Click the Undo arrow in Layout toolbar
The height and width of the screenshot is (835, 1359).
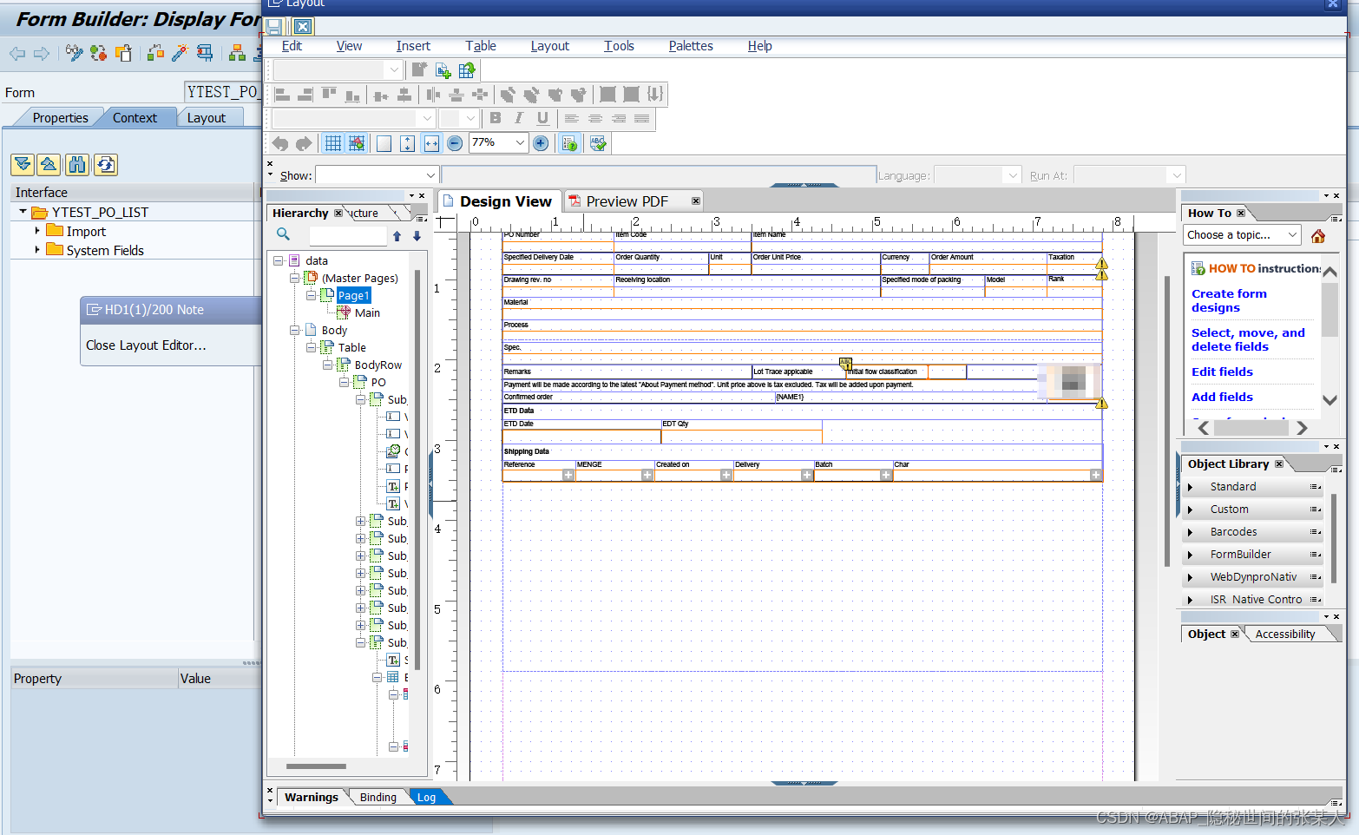coord(280,143)
